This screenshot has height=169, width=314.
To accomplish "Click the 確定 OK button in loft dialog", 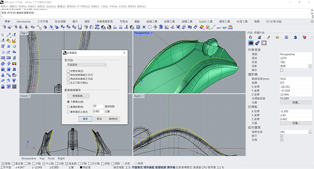I will pyautogui.click(x=85, y=119).
